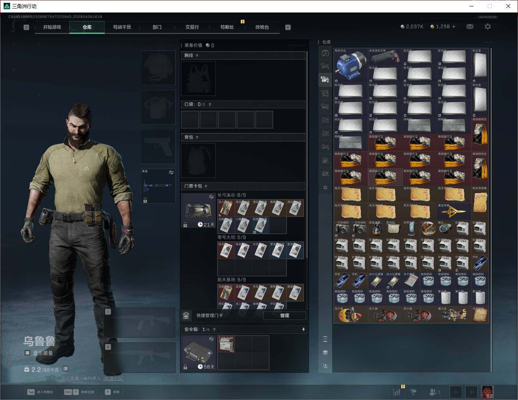This screenshot has width=518, height=400.
Task: Click the 零号大坝: 5/9 label
Action: pyautogui.click(x=232, y=237)
